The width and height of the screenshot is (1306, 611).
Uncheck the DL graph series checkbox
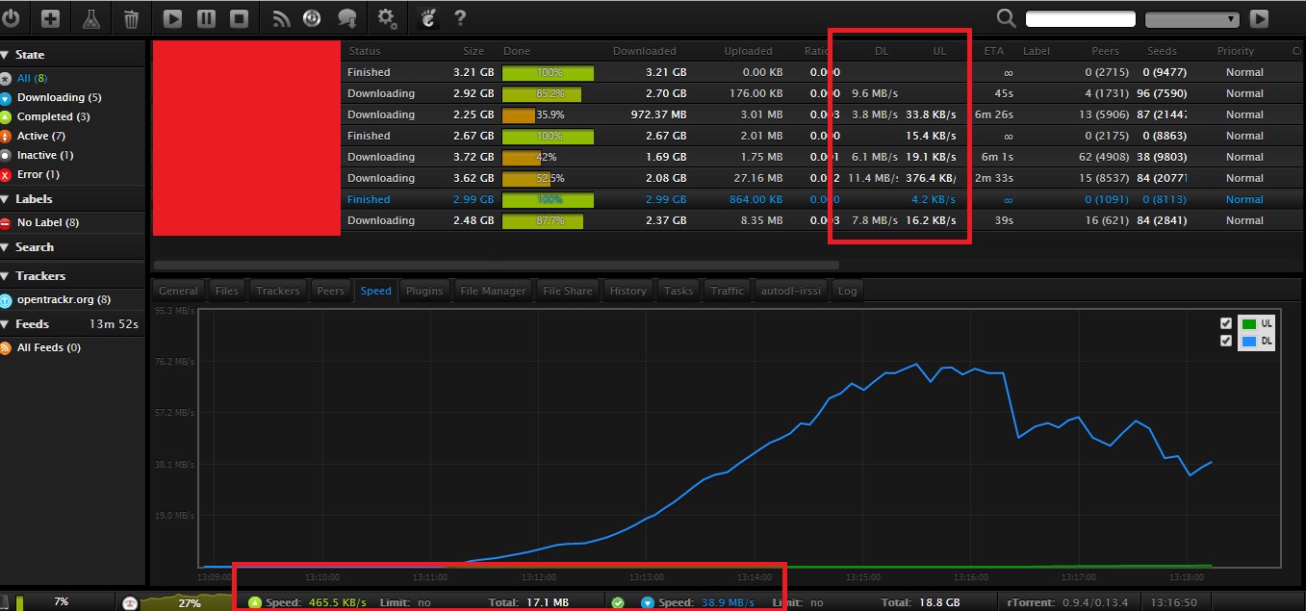pos(1225,341)
